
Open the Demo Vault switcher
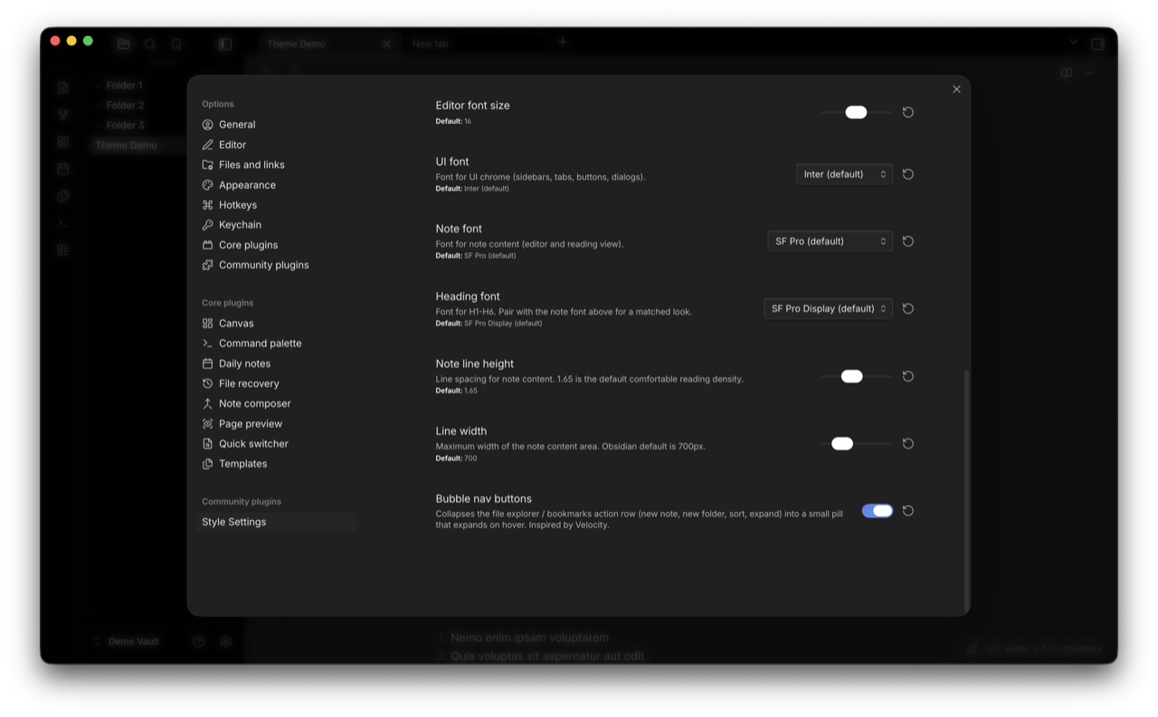(x=127, y=641)
